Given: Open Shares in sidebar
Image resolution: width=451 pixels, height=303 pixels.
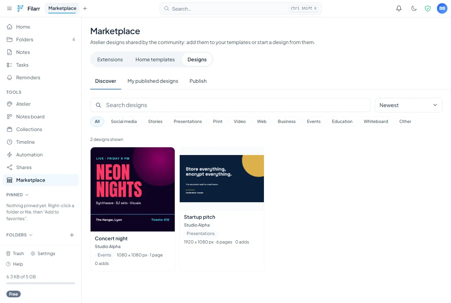Looking at the screenshot, I should pyautogui.click(x=41, y=167).
